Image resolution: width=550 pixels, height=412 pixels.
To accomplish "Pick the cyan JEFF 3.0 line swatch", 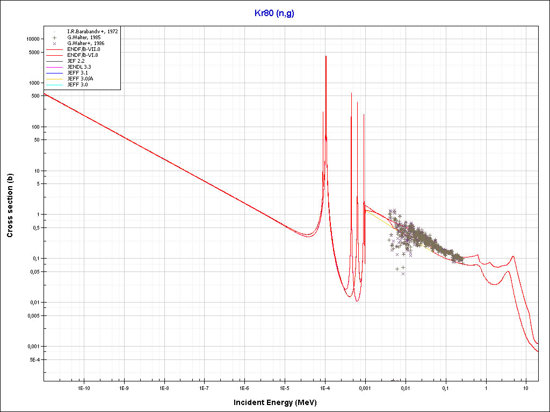I will click(x=54, y=85).
